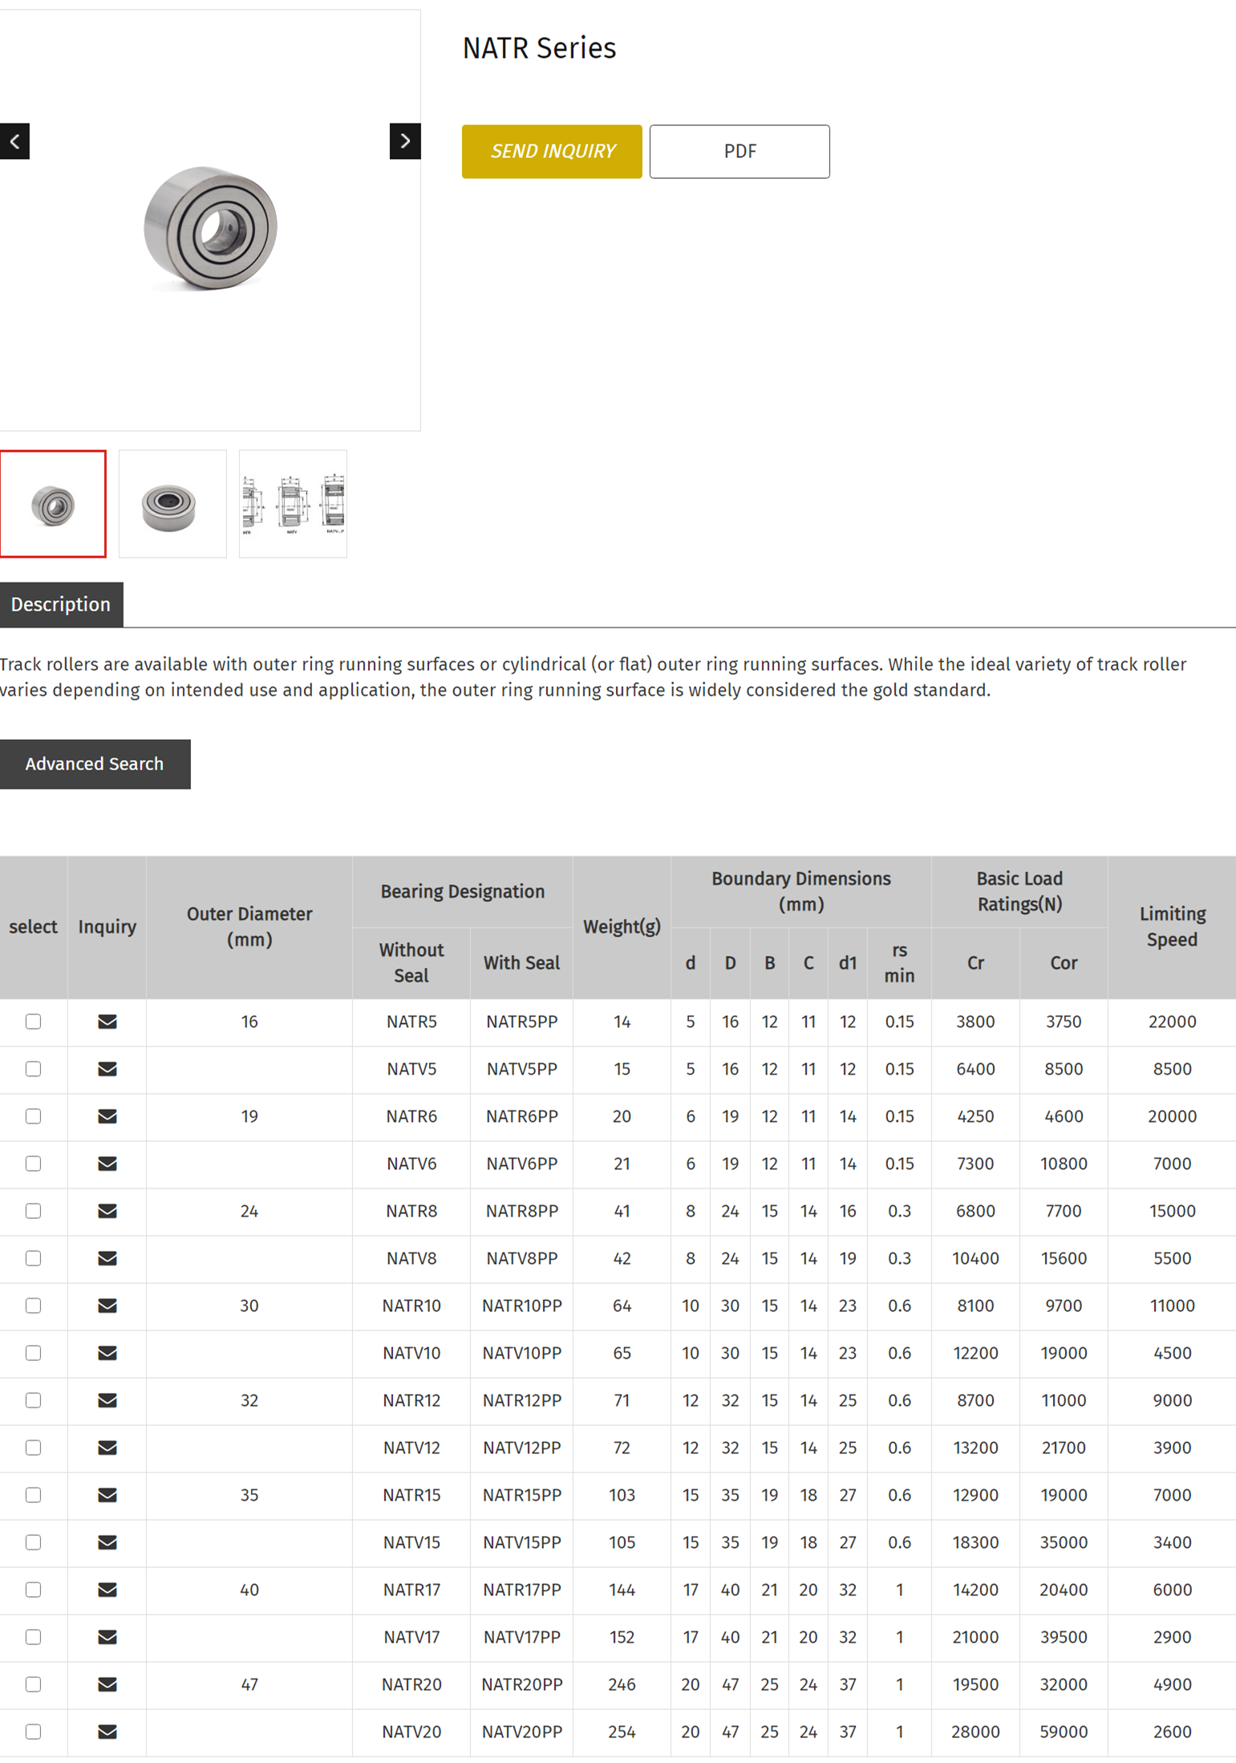Open the Description tab
The image size is (1236, 1763).
[x=61, y=604]
